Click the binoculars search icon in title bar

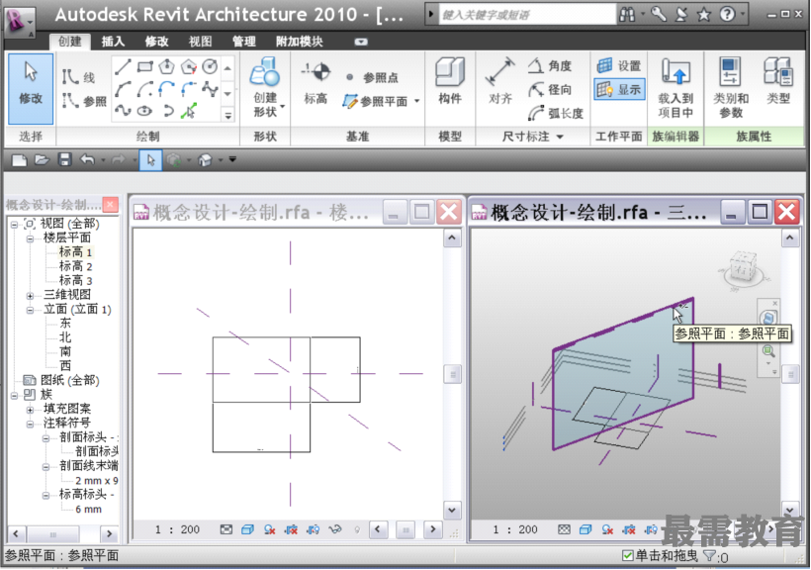coord(627,15)
